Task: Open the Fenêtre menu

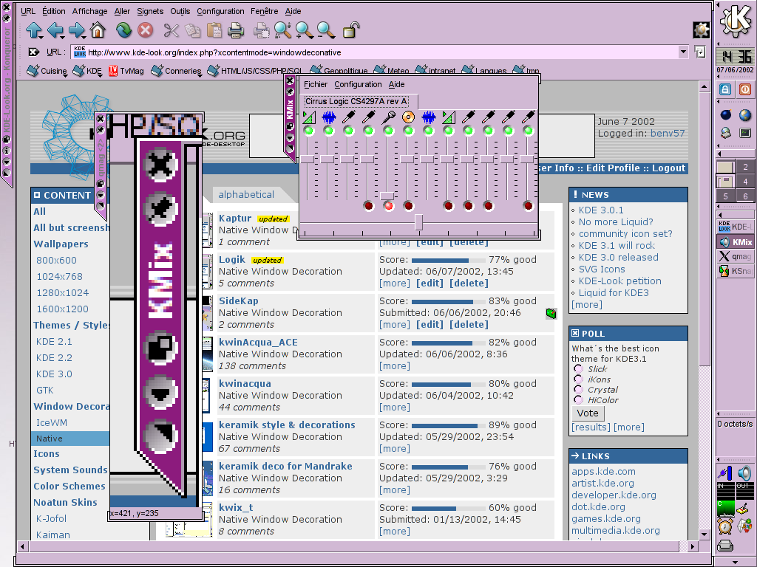Action: [264, 11]
